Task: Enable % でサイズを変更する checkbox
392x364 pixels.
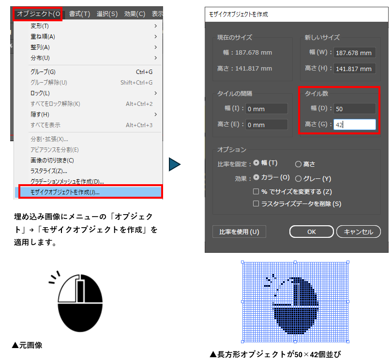Action: 256,191
